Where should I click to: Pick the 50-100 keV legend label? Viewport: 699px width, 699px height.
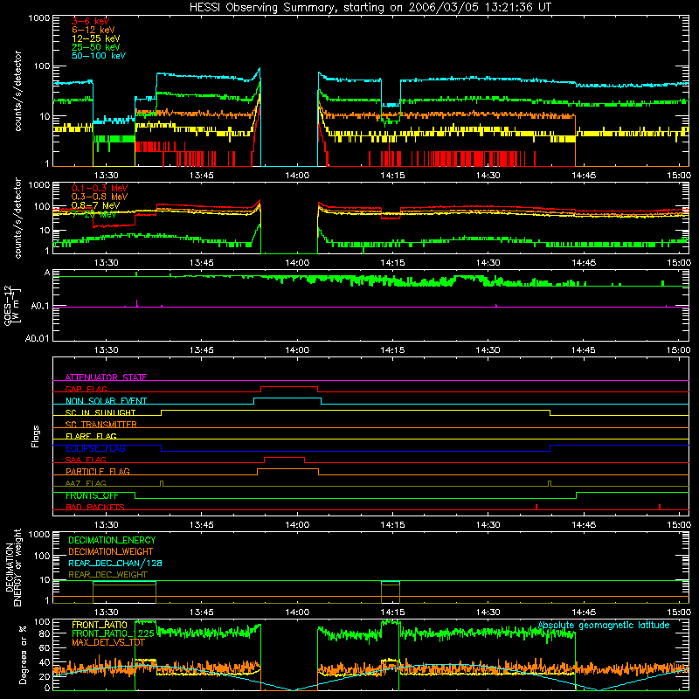99,56
